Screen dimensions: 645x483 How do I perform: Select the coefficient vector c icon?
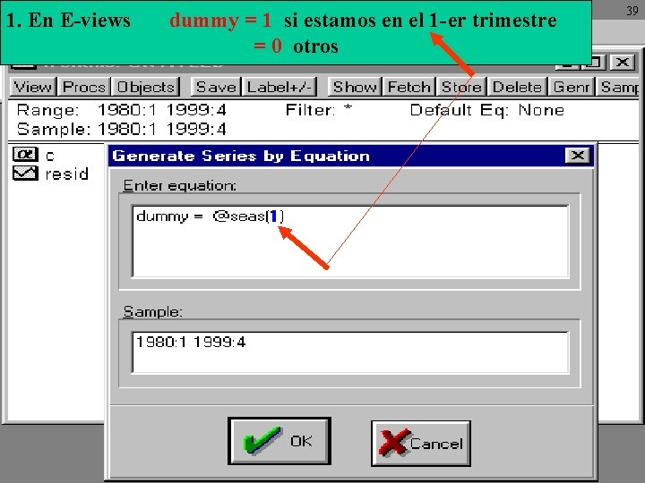(25, 155)
